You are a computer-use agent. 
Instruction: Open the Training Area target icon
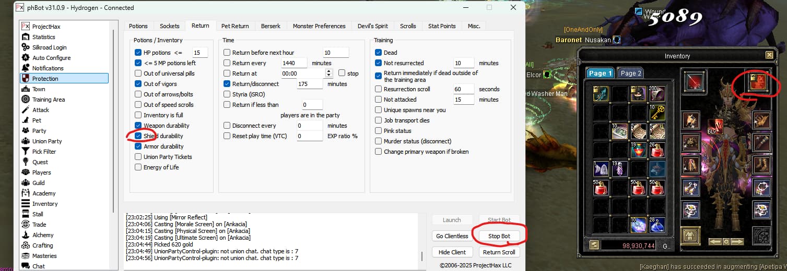pos(26,100)
